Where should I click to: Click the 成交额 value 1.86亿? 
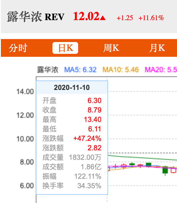pos(91,167)
